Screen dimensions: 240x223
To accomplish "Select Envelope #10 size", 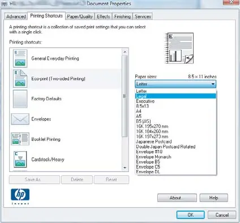I will 175,152.
